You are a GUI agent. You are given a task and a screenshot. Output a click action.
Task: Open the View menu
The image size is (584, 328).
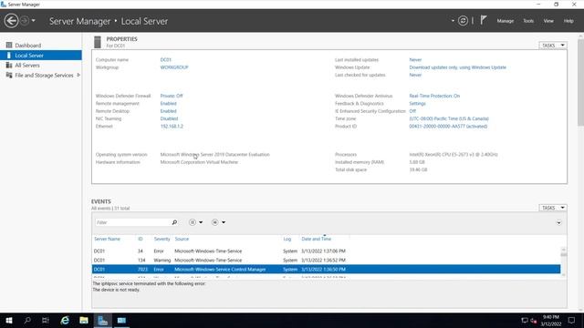click(548, 21)
